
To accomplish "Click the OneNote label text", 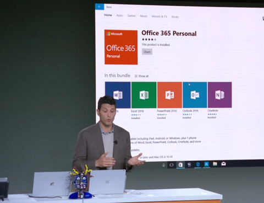I will (213, 110).
